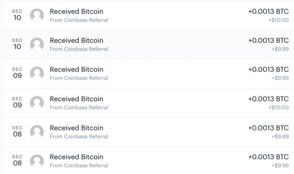The height and width of the screenshot is (174, 294).
Task: Click From Coinbase Referral on last Dec 08 row
Action: click(x=79, y=165)
